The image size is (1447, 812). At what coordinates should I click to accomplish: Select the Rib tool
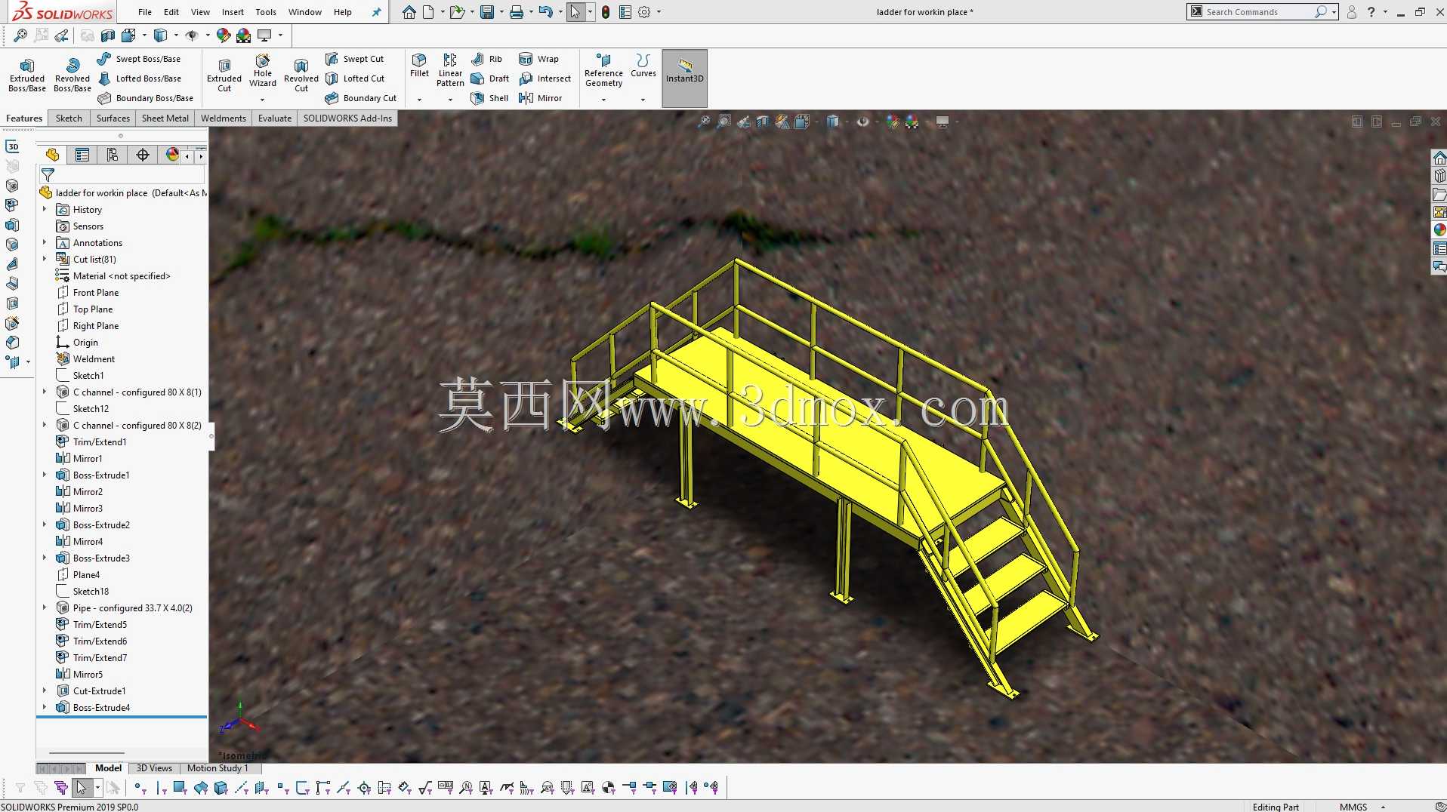coord(486,59)
